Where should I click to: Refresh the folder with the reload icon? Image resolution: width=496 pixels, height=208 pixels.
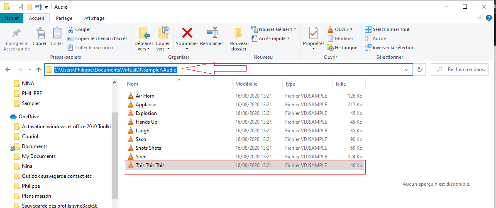[420, 70]
